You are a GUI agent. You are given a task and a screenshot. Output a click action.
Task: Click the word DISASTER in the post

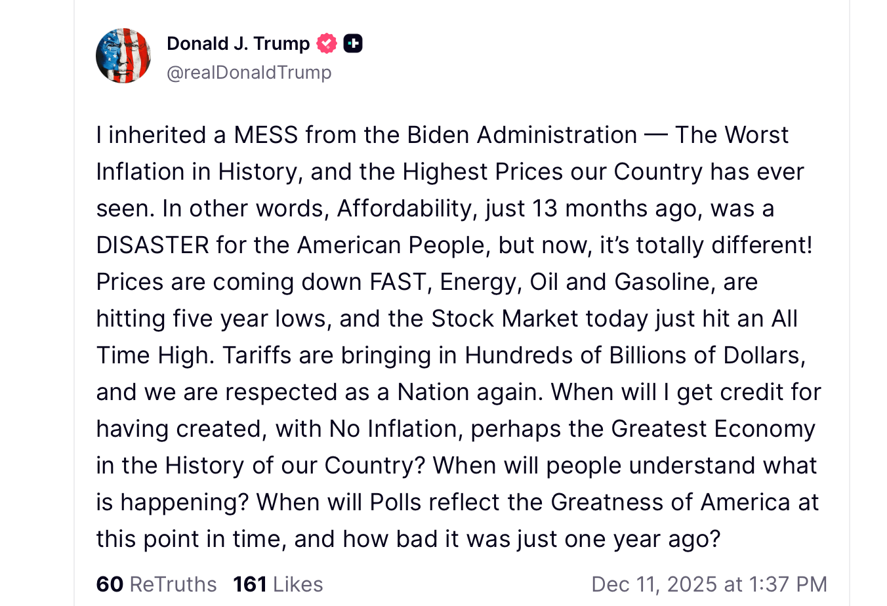pos(152,245)
